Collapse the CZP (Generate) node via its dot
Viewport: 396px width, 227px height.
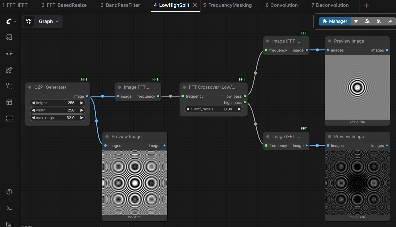click(30, 87)
